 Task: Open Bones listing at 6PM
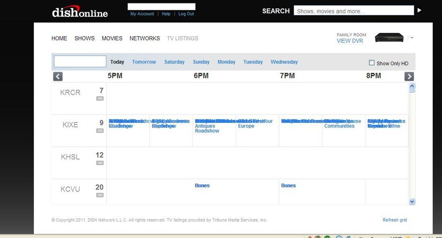tap(202, 185)
